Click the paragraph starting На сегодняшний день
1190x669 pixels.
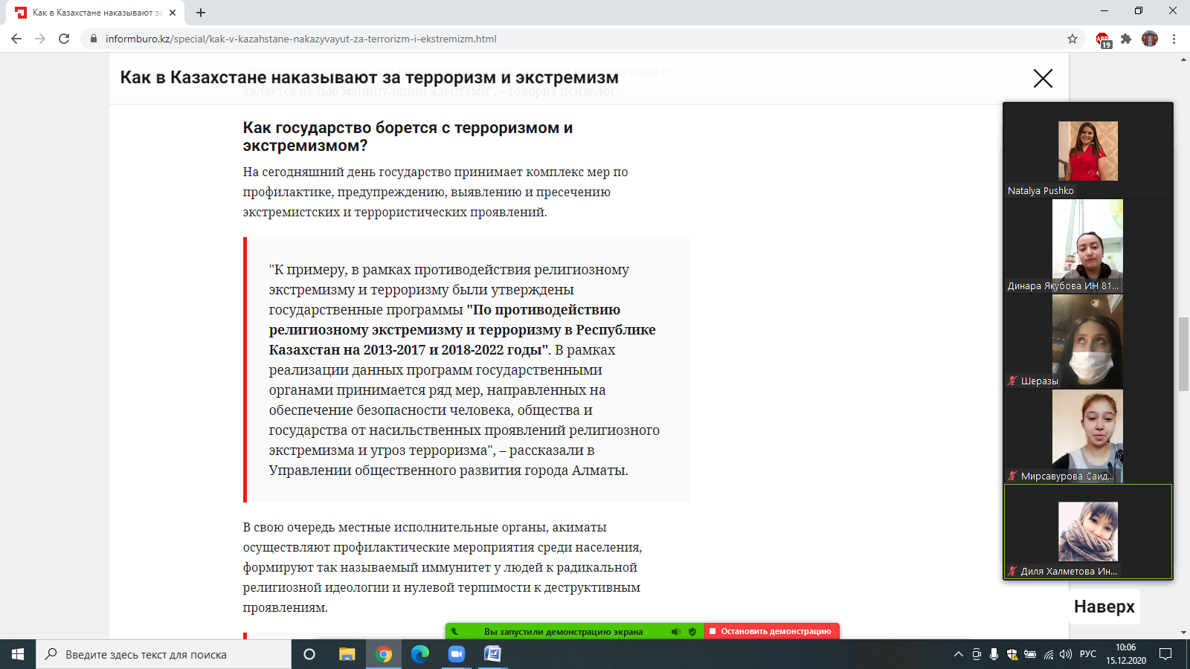[435, 192]
